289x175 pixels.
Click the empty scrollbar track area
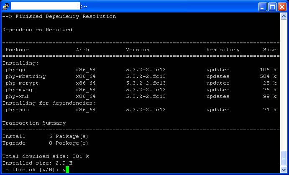pyautogui.click(x=284, y=85)
